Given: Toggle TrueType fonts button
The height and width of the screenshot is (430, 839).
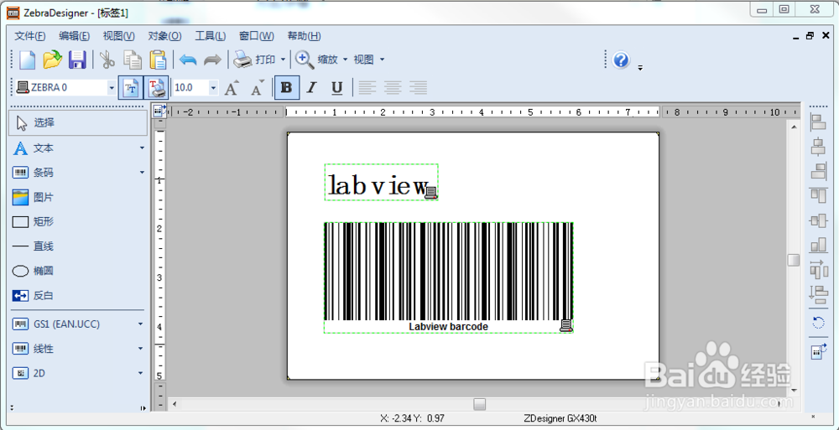Looking at the screenshot, I should pyautogui.click(x=131, y=88).
